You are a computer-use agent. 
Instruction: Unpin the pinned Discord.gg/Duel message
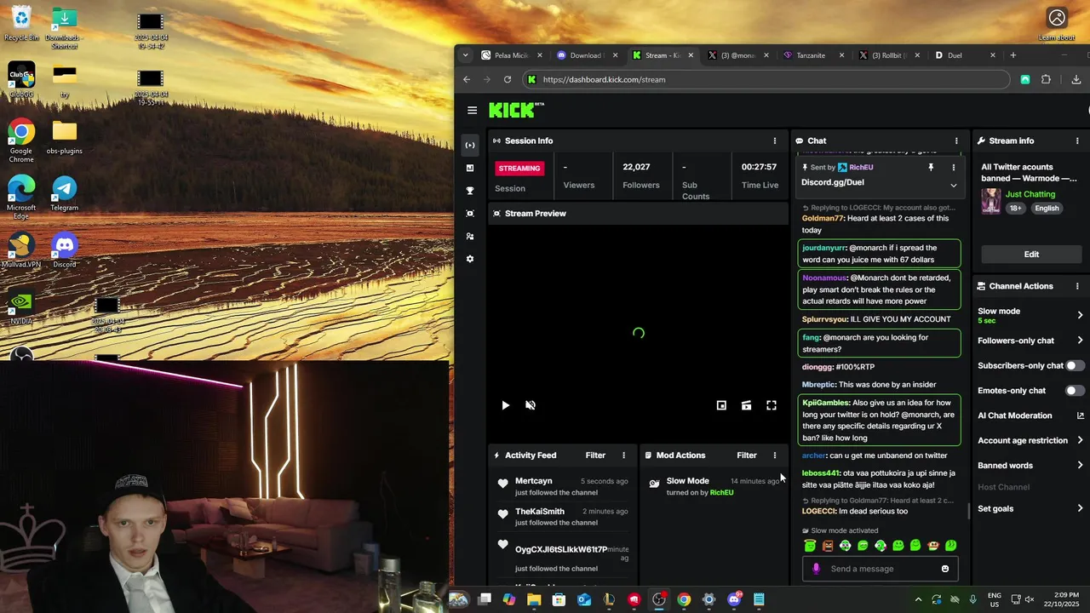pyautogui.click(x=931, y=168)
